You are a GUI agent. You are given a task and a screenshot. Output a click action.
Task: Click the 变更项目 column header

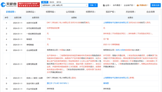[x=35, y=18]
